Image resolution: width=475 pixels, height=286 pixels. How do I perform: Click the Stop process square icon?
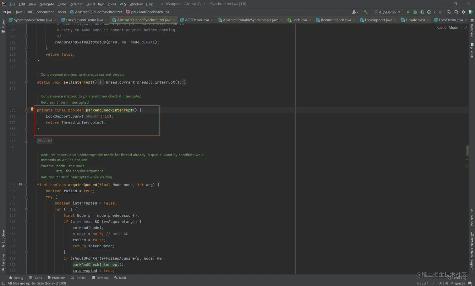[440, 12]
